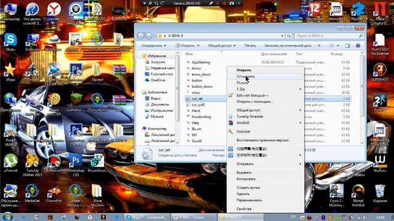The width and height of the screenshot is (394, 221).
Task: Choose Свойства in the context menu
Action: pyautogui.click(x=265, y=209)
